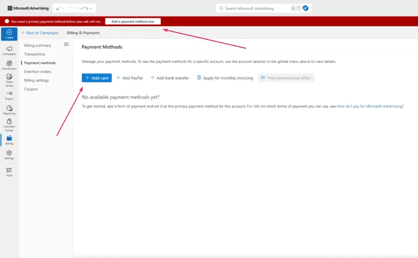Click the Payment Methods heading
418x258 pixels.
click(x=102, y=47)
